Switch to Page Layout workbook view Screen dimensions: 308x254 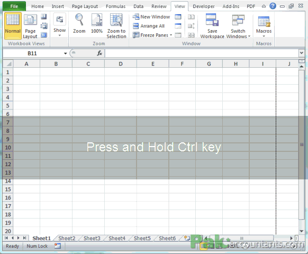[30, 26]
